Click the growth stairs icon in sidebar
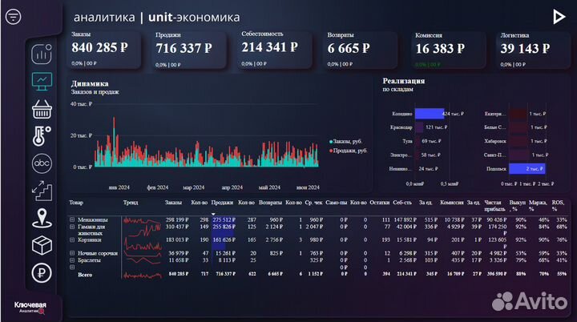This screenshot has height=322, width=577. 42,190
